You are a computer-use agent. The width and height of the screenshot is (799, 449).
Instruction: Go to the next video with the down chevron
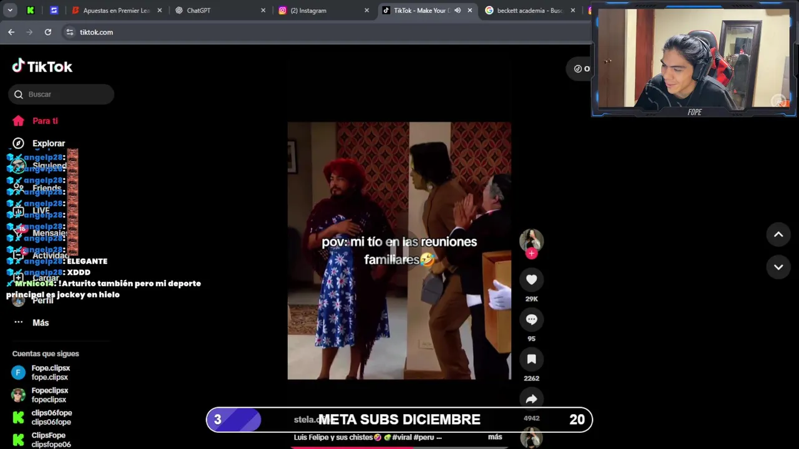coord(778,267)
